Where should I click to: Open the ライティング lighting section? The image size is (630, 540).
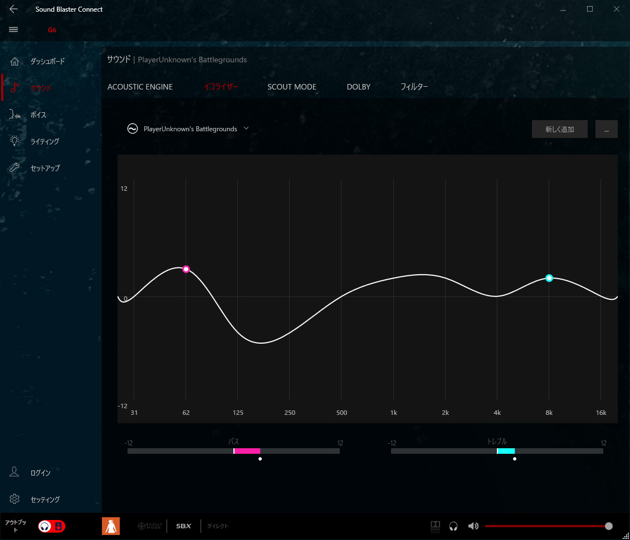pyautogui.click(x=44, y=141)
